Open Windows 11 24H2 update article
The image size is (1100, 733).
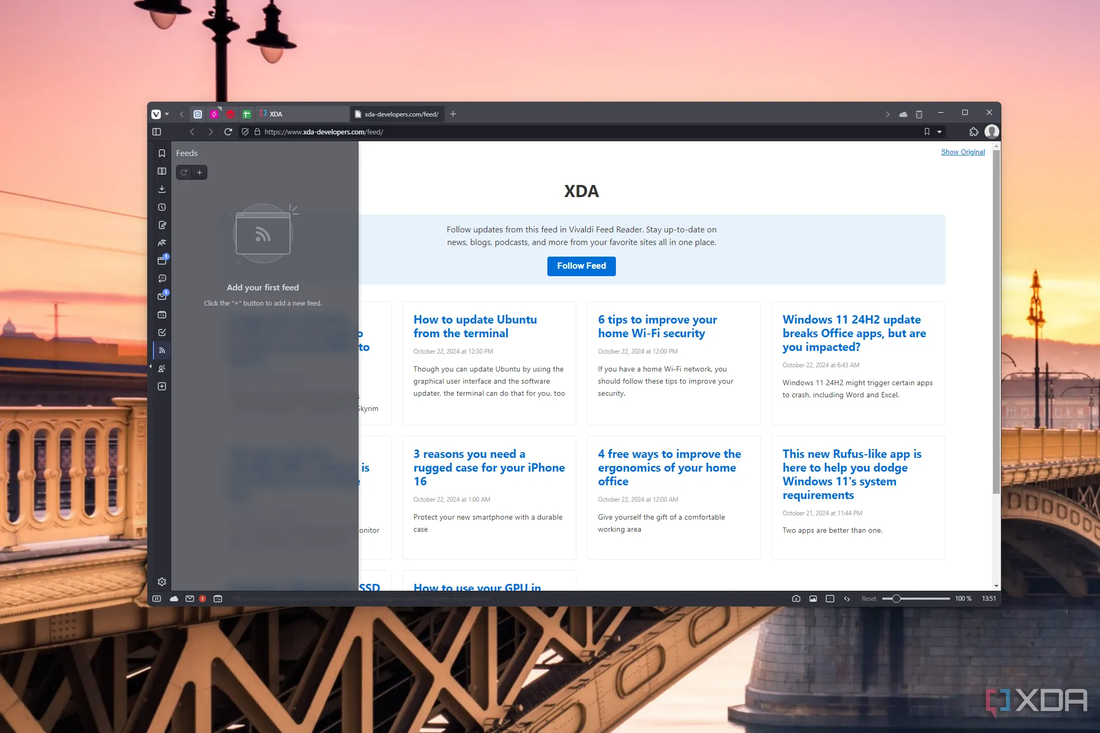point(854,333)
